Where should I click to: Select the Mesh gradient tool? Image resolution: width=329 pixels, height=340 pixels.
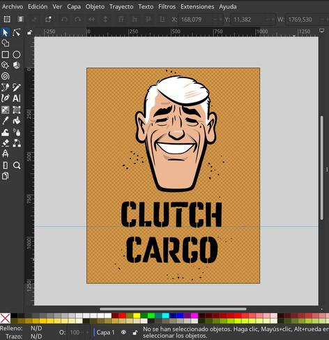point(17,110)
